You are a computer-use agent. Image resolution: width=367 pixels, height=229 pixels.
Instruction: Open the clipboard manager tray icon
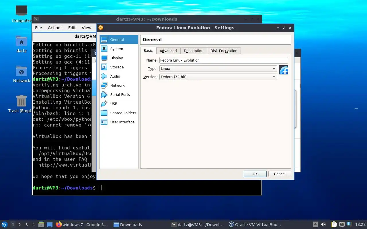point(334,225)
